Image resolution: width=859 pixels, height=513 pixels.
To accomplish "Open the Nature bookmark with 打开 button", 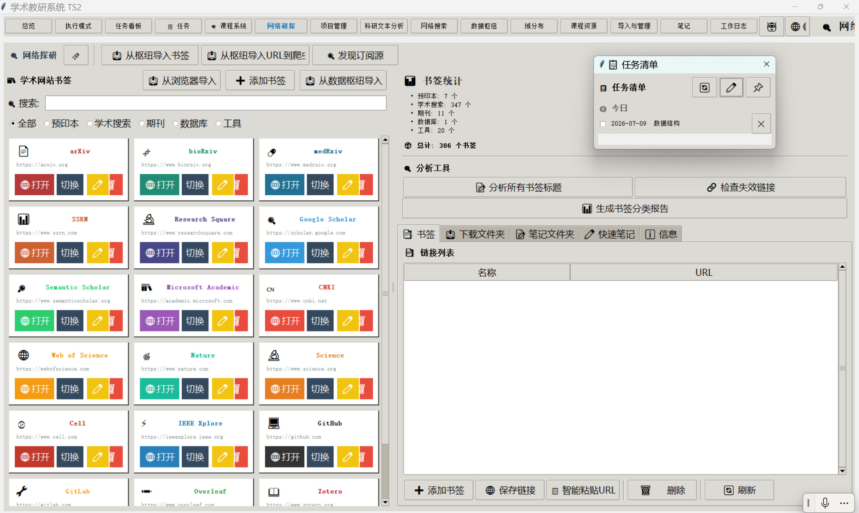I will [160, 389].
